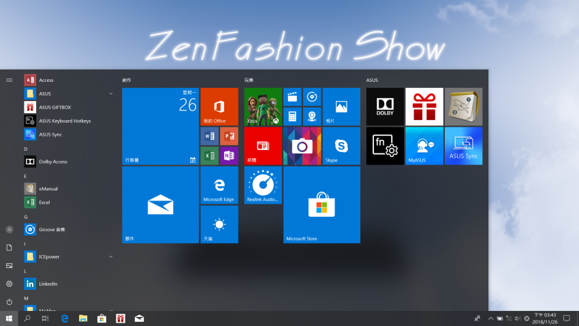
Task: Open the My Office tile
Action: click(219, 106)
